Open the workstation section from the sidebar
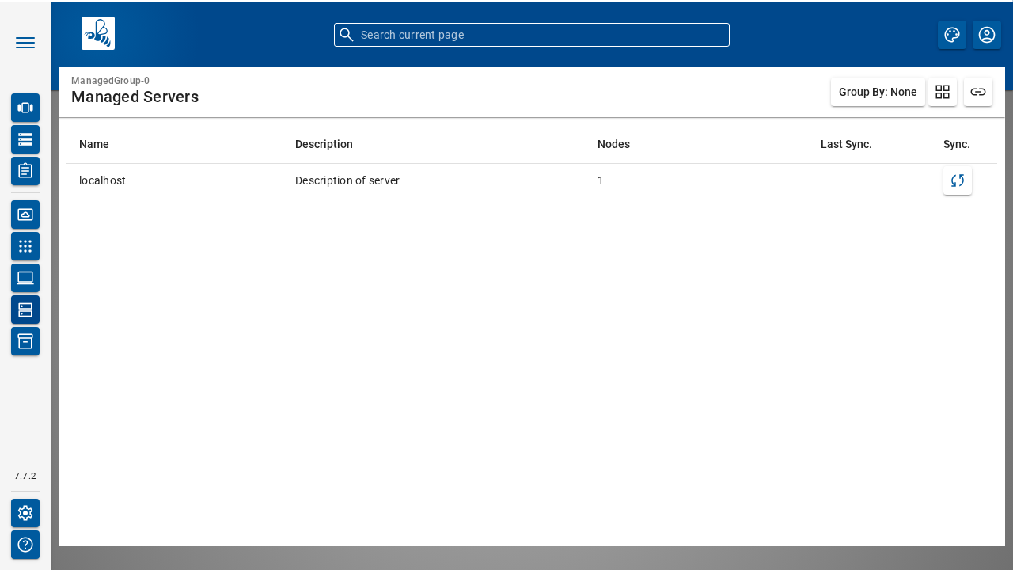1013x570 pixels. click(x=25, y=278)
